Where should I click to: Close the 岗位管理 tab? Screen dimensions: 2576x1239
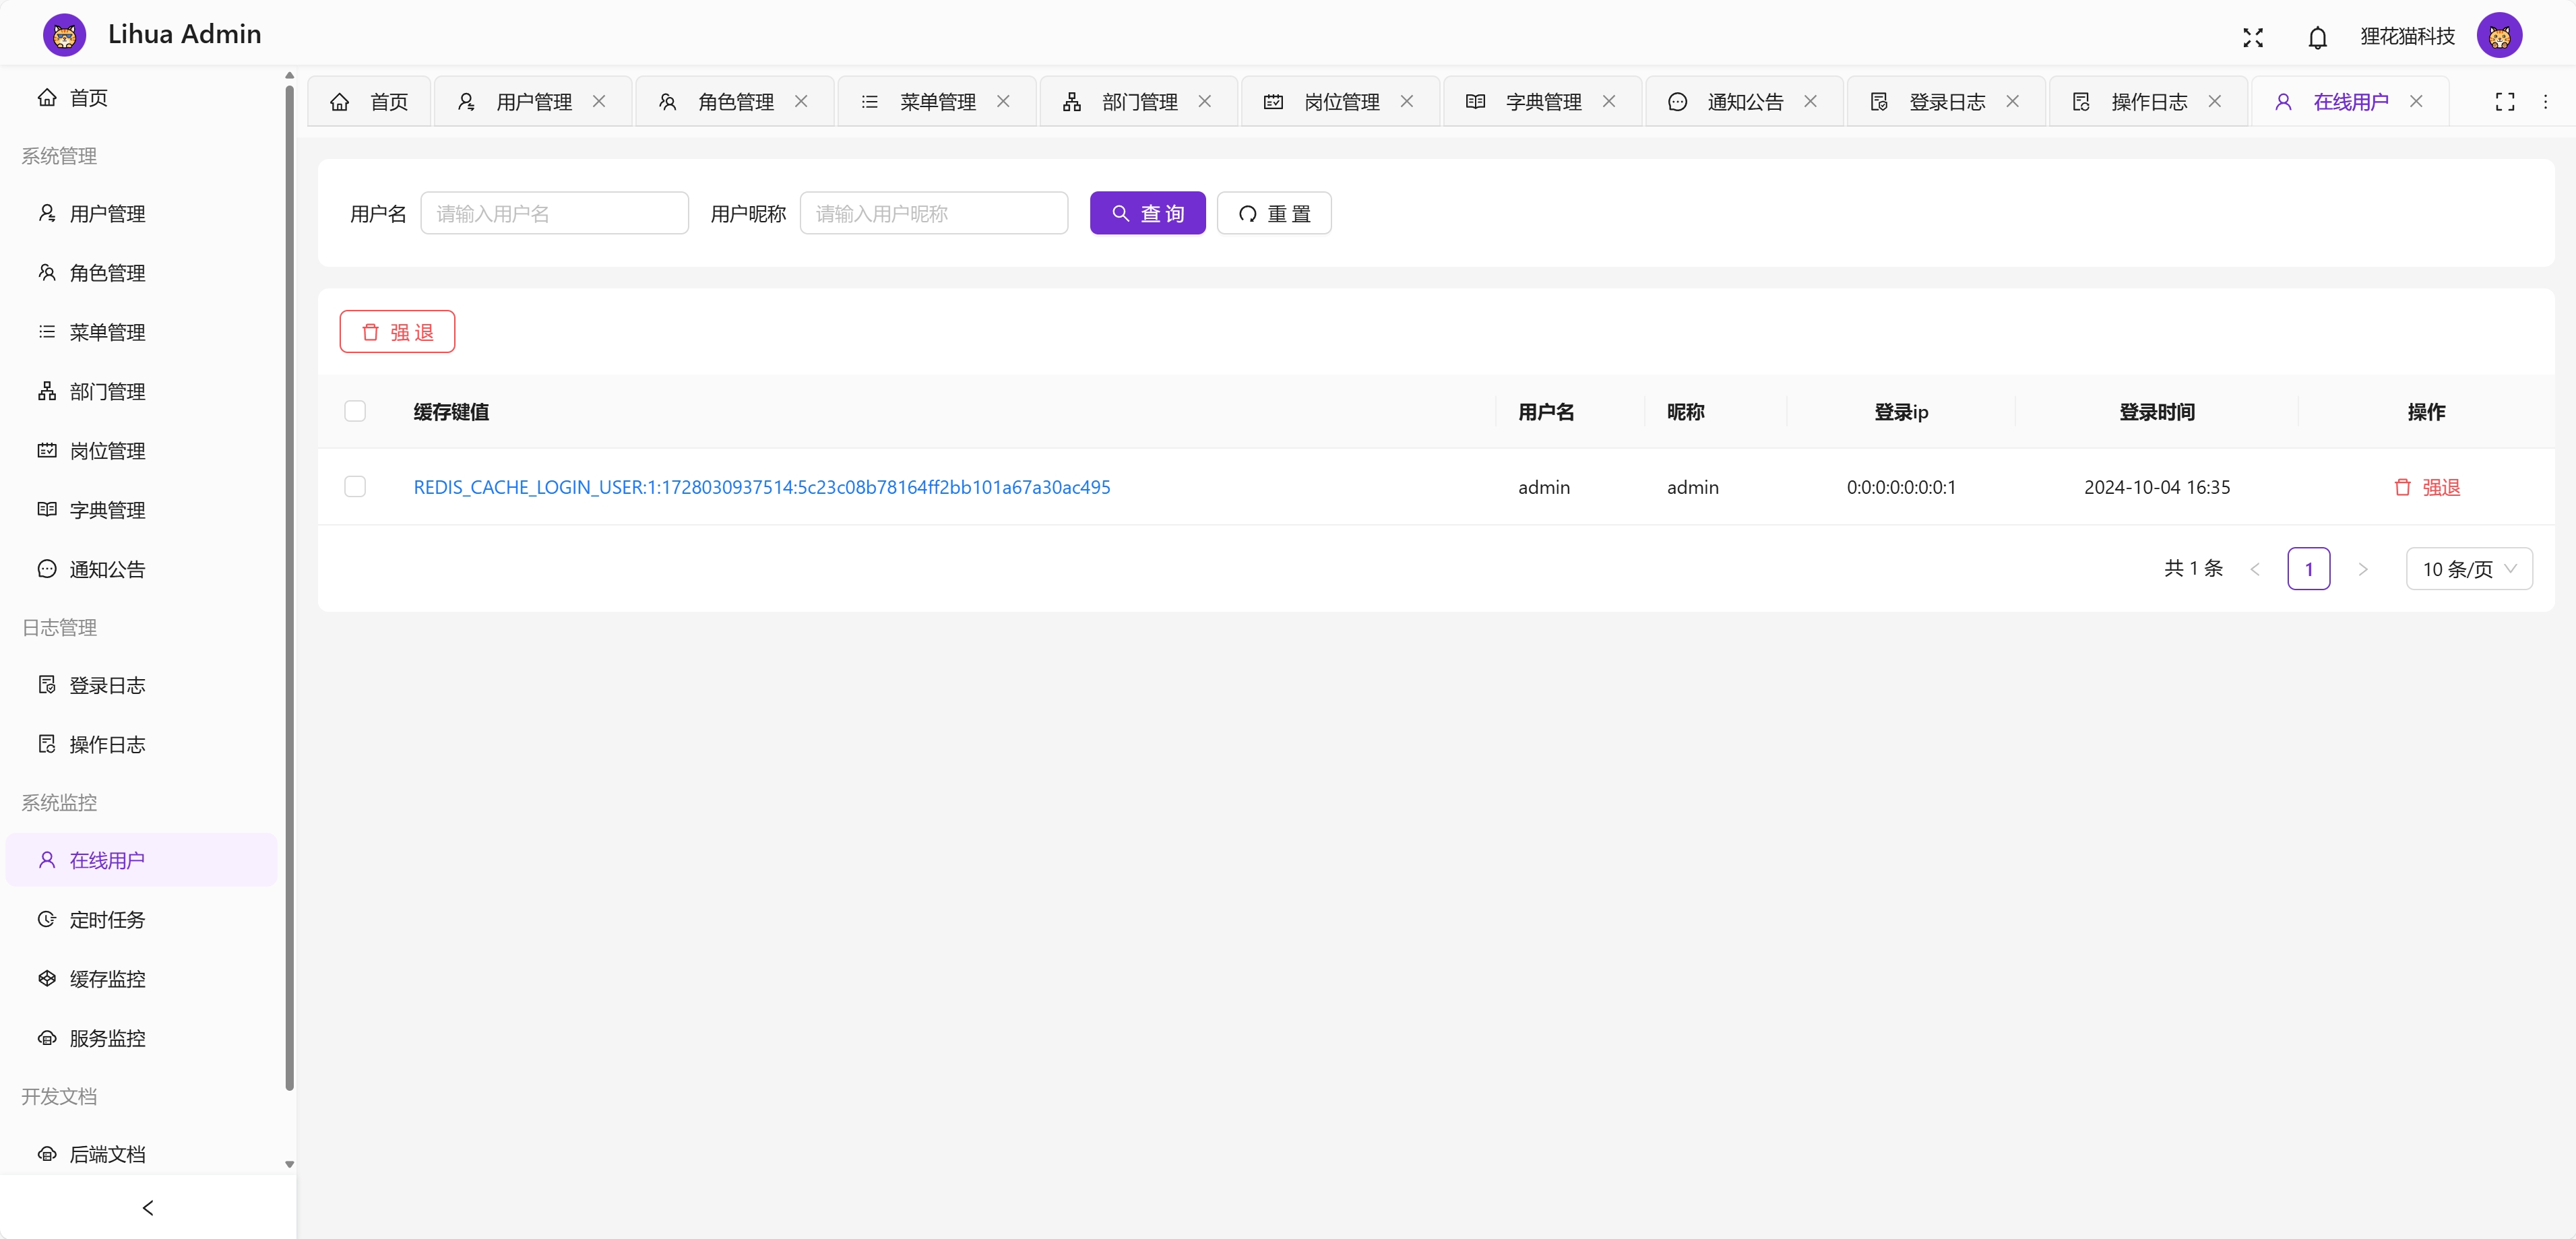coord(1407,101)
